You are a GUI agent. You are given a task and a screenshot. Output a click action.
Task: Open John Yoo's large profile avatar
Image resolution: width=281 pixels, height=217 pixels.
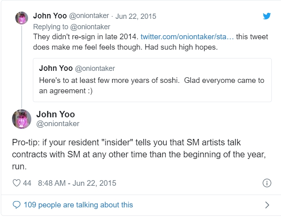[x=21, y=119]
